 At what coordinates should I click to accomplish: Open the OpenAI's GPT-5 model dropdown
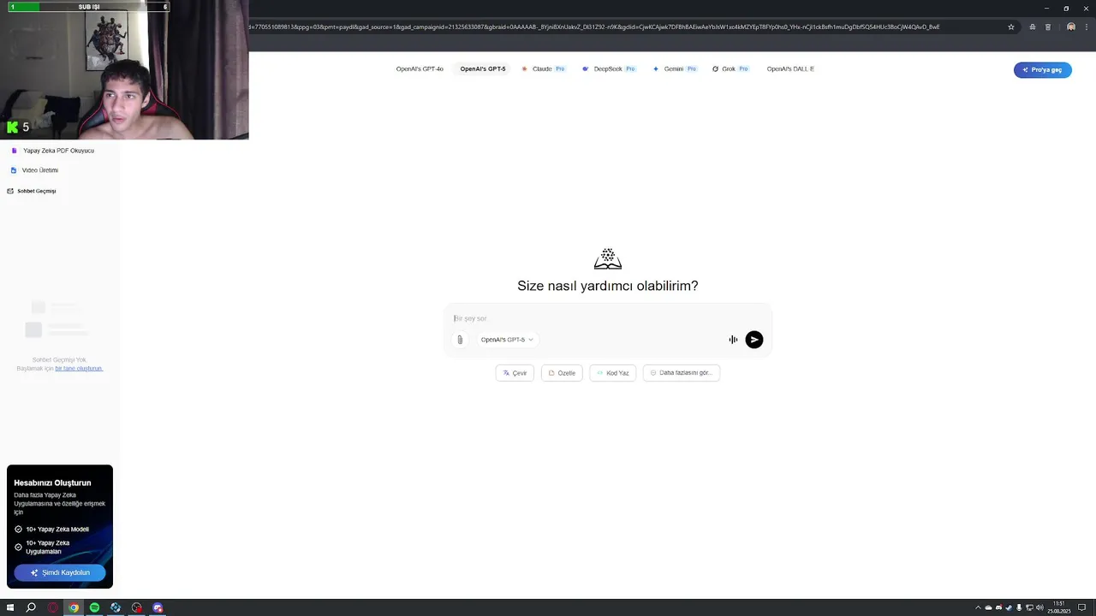[x=507, y=340]
